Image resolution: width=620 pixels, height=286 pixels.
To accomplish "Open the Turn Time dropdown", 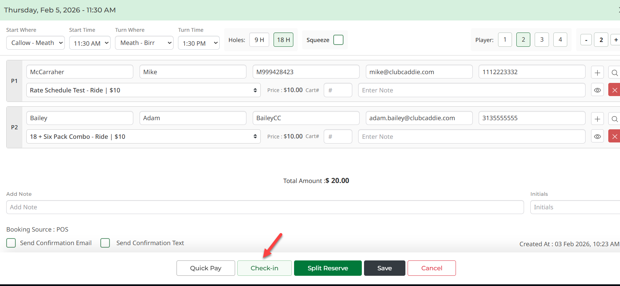I will (x=198, y=43).
